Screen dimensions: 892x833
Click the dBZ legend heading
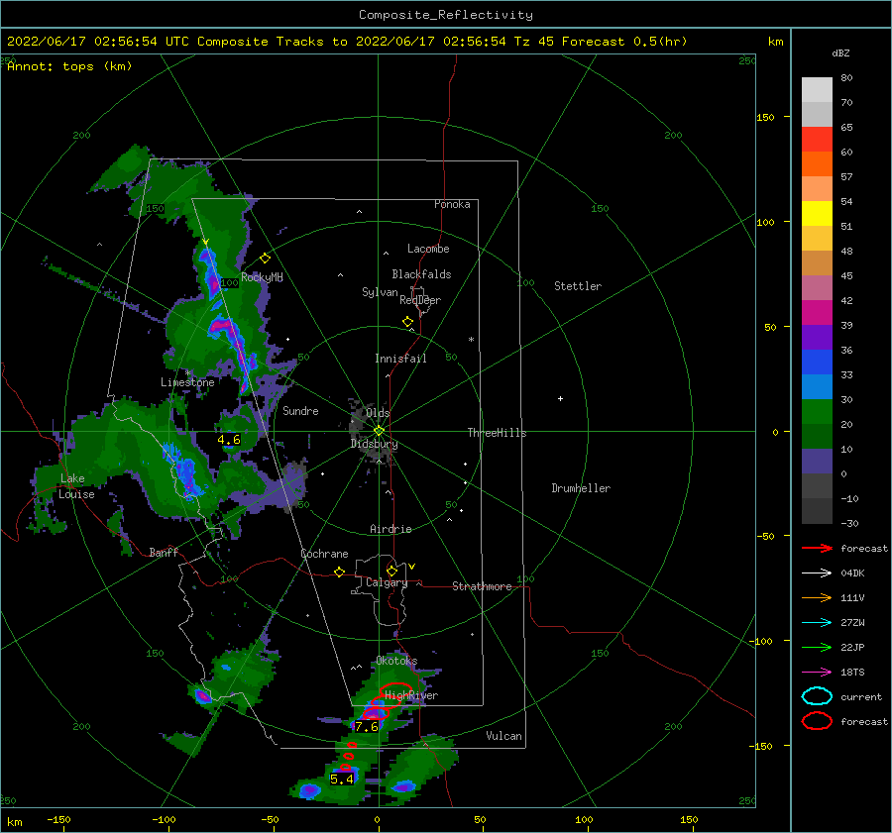tap(840, 52)
